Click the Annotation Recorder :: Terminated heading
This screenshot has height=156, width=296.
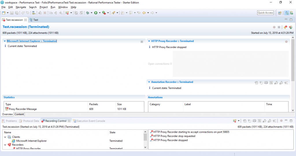click(172, 82)
